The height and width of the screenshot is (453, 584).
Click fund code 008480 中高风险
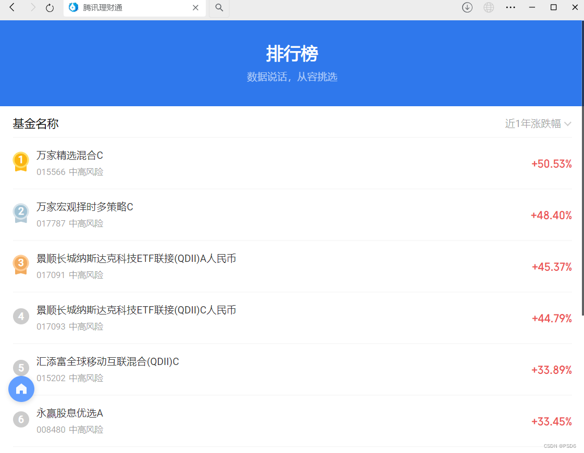(70, 430)
